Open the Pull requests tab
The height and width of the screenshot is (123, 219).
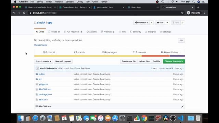tap(73, 32)
